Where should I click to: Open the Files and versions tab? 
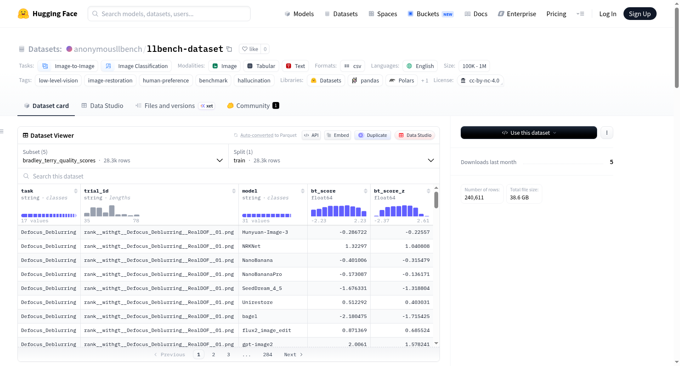click(x=175, y=106)
